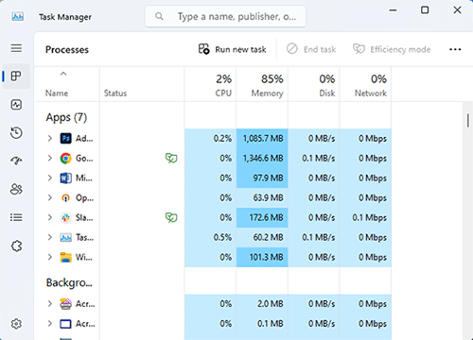Click the 172.6 MB memory cell
The width and height of the screenshot is (473, 340).
tap(262, 217)
